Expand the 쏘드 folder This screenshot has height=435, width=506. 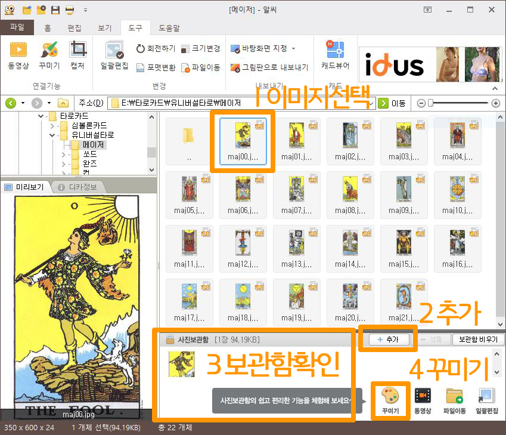pyautogui.click(x=63, y=155)
